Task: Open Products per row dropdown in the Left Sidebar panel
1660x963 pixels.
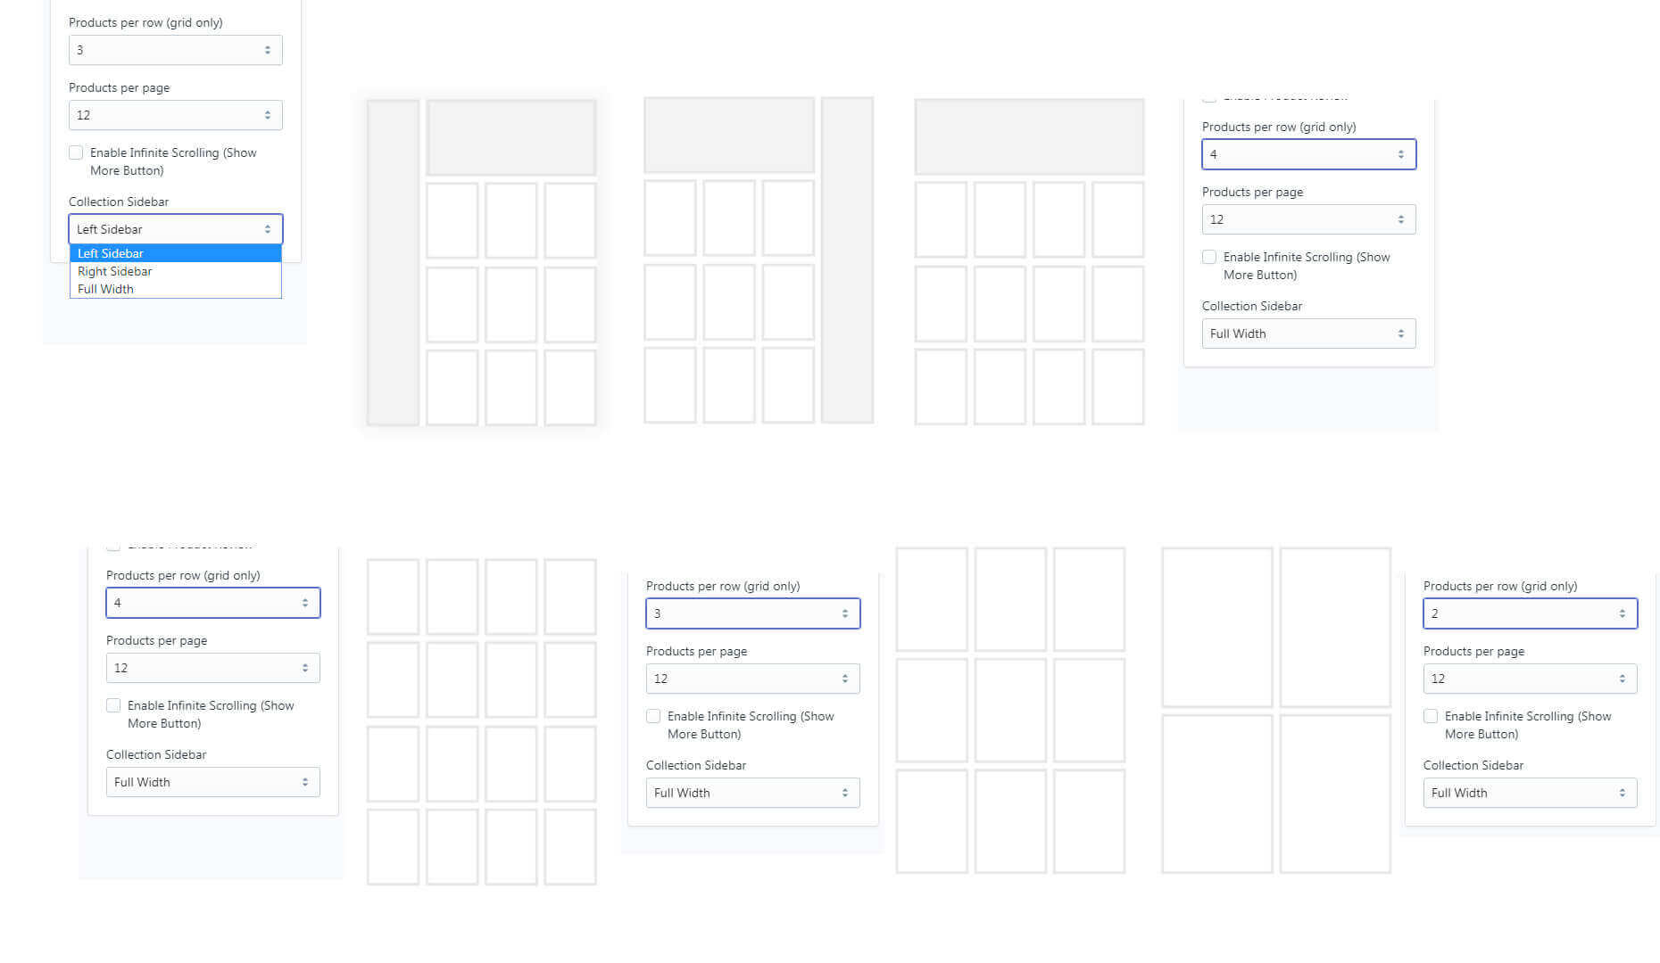Action: click(175, 50)
